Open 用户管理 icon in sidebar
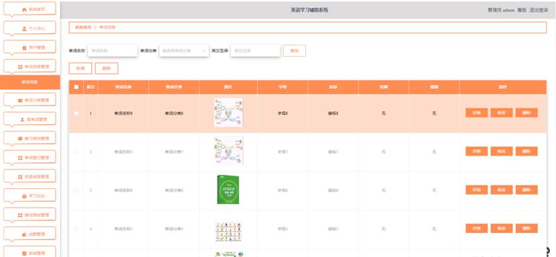The image size is (556, 257). click(x=24, y=48)
